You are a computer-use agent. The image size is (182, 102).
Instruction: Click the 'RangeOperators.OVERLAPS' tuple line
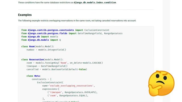[x=73, y=92]
